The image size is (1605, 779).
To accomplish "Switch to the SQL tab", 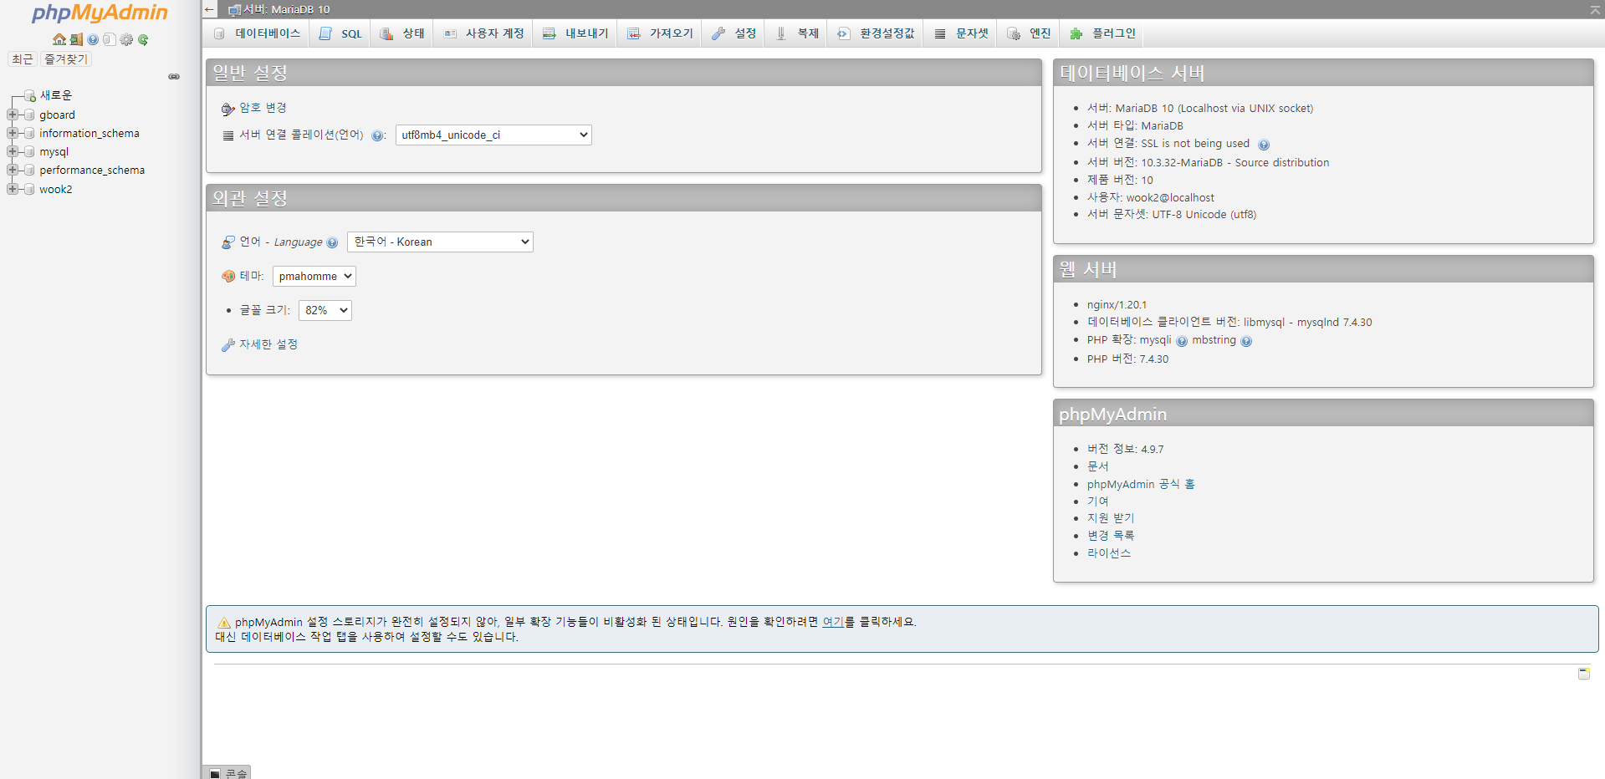I will (341, 33).
